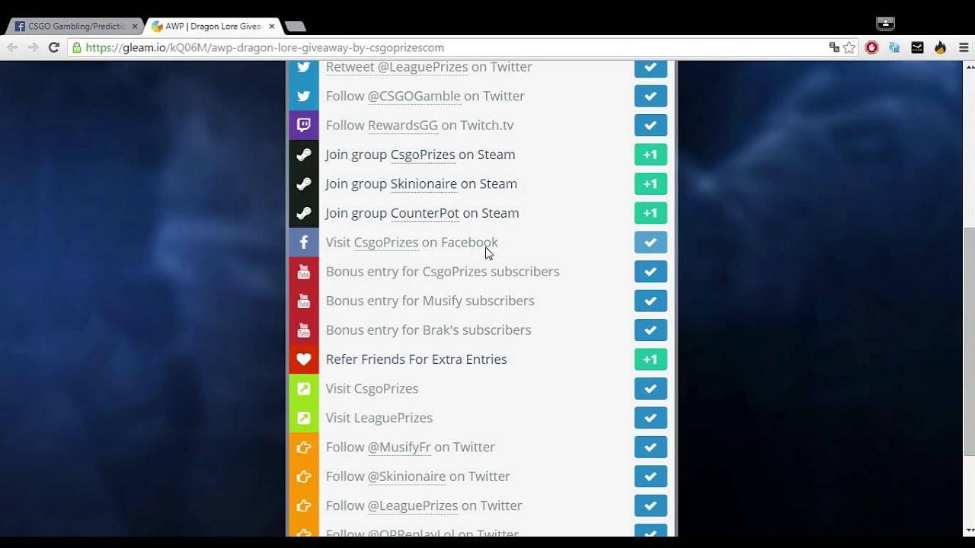Toggle checkmark for CsgoPrizes subscribers bonus
975x548 pixels.
pyautogui.click(x=651, y=272)
